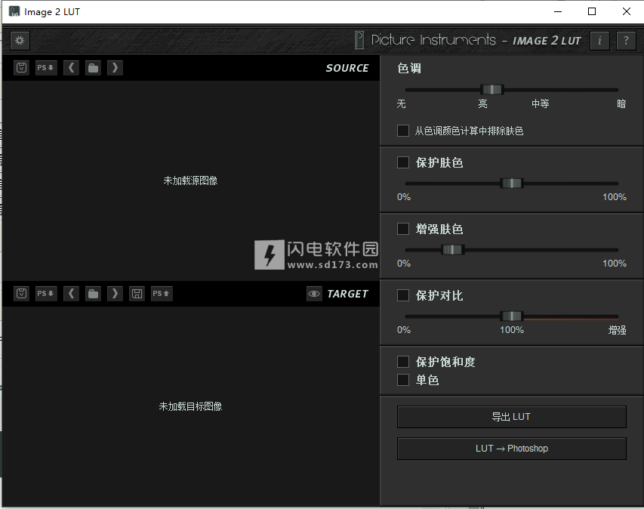644x509 pixels.
Task: Click the 导出 LUT button
Action: click(511, 417)
